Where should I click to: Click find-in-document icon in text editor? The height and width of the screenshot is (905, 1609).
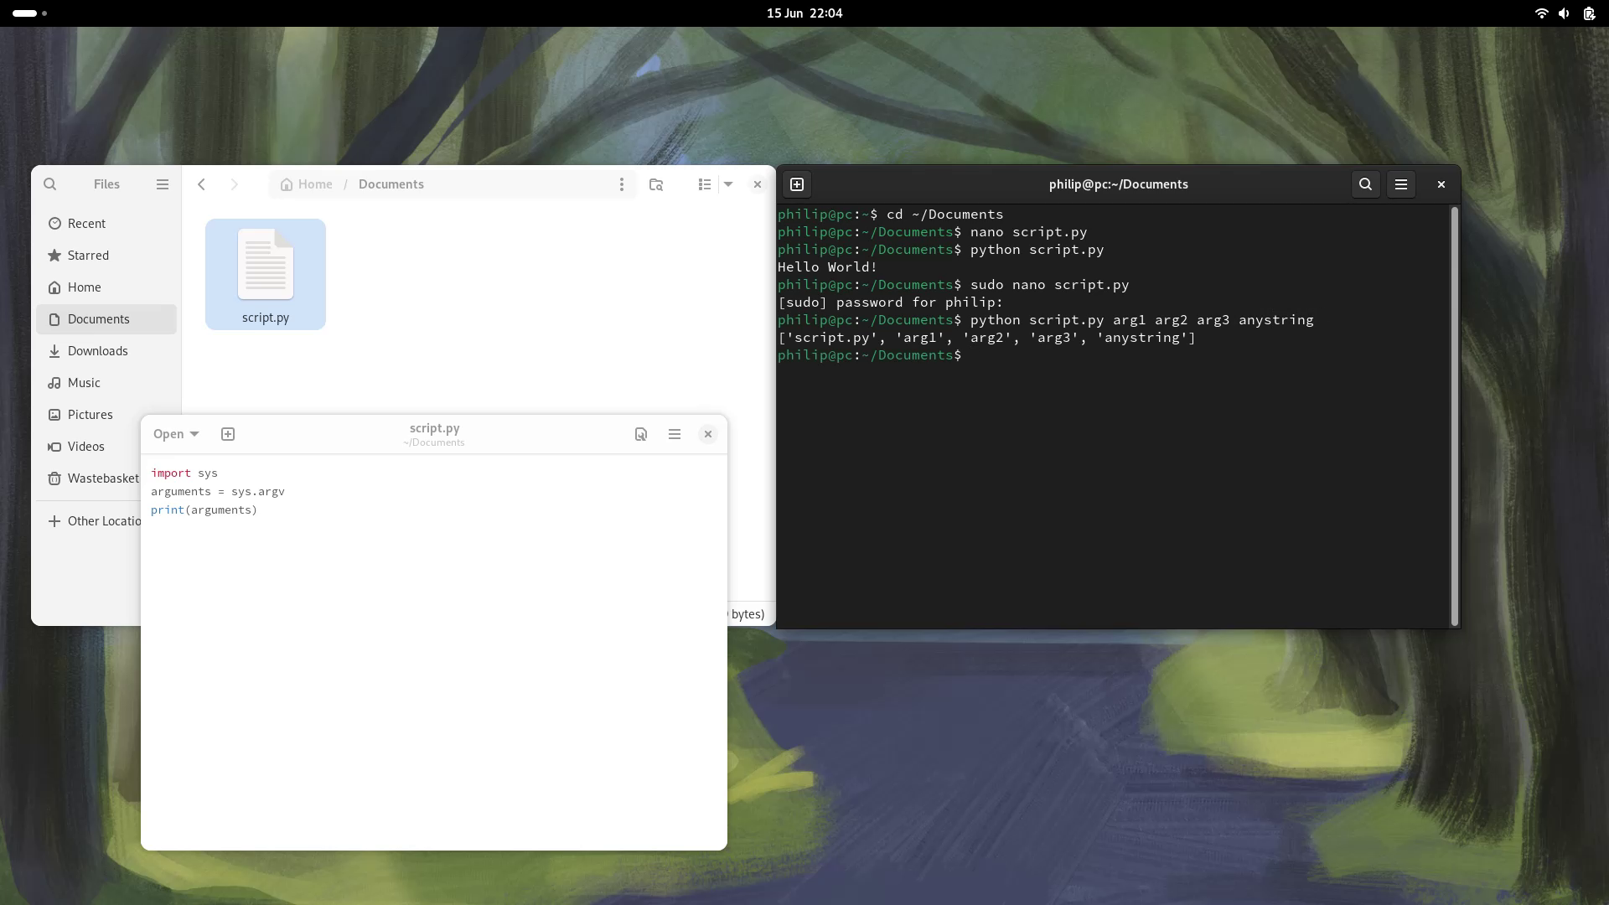point(641,434)
